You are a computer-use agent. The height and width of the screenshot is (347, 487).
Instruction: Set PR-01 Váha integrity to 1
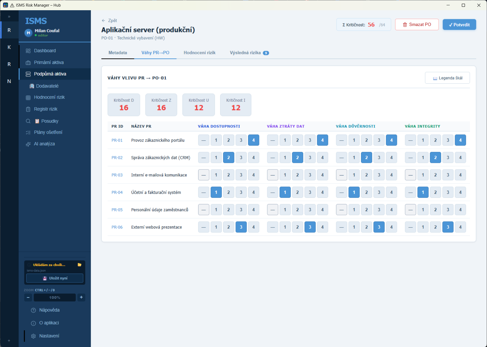pos(423,140)
